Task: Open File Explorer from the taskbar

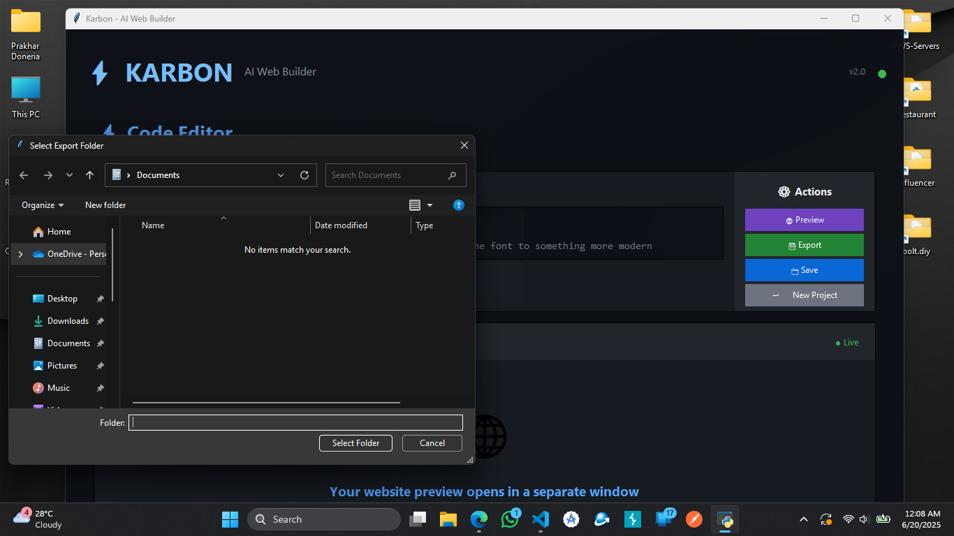Action: pyautogui.click(x=448, y=519)
